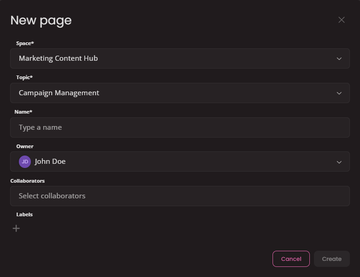360x277 pixels.
Task: Expand the Owner dropdown chevron
Action: 339,162
